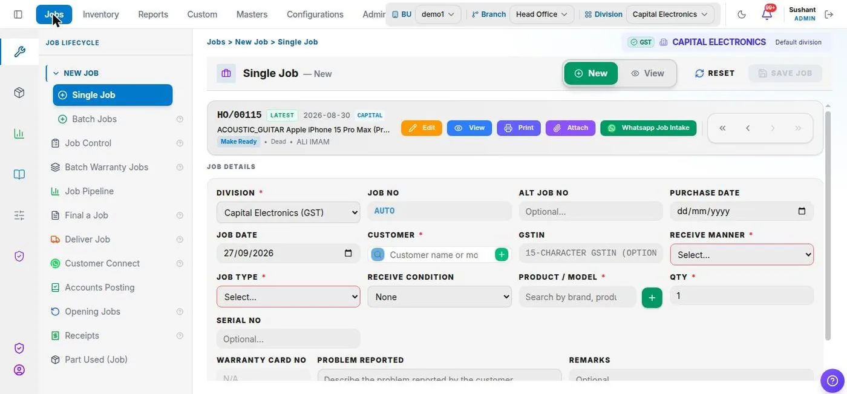Open the Division Capital Electronics dropdown
The width and height of the screenshot is (847, 394).
670,15
